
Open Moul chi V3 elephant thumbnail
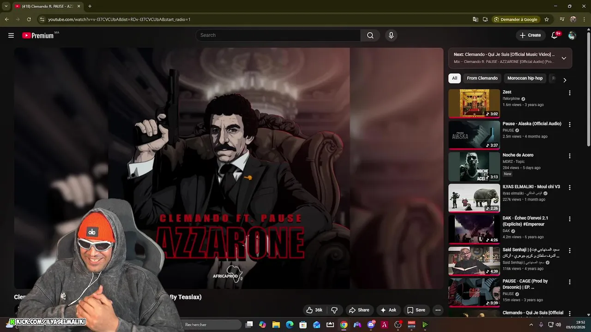(474, 198)
